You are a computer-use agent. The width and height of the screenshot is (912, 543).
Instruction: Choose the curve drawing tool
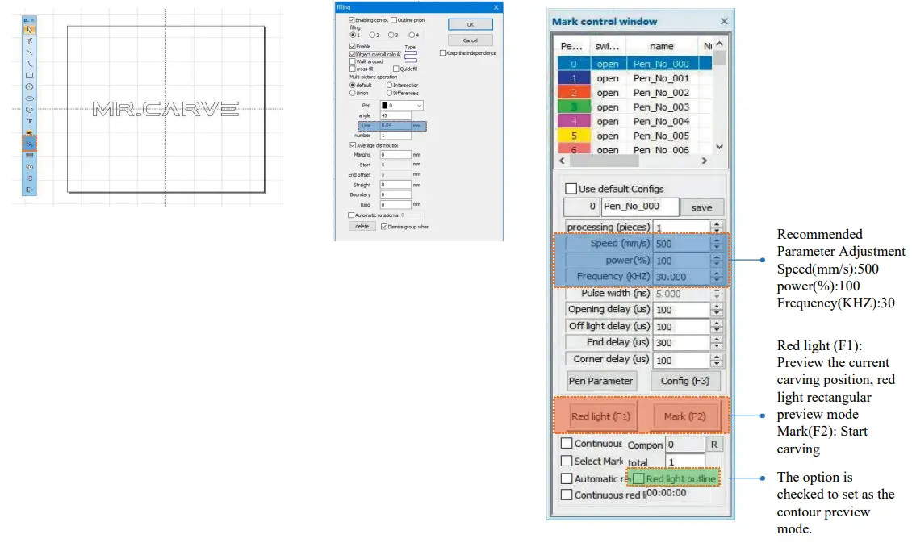(x=29, y=64)
